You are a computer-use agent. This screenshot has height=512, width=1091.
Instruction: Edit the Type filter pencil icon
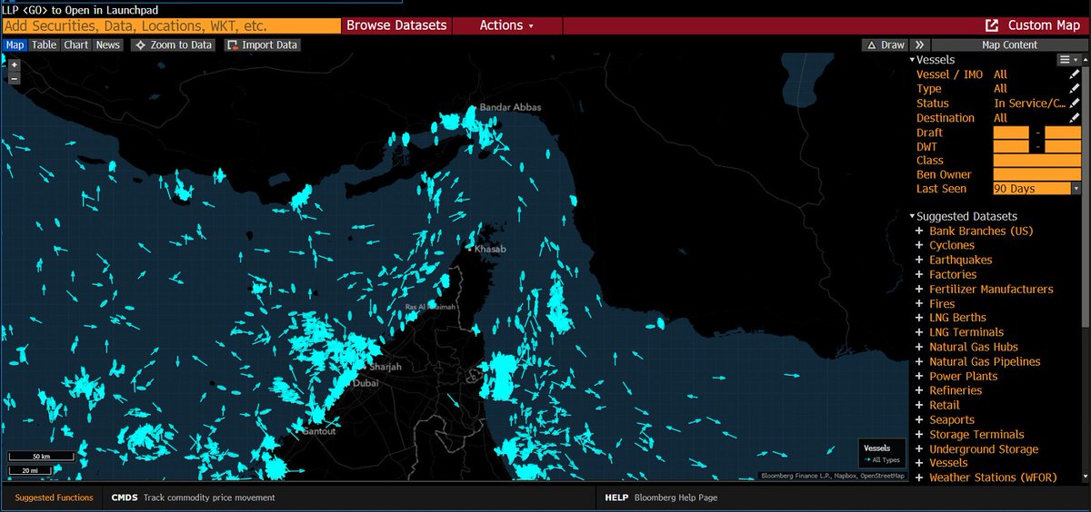coord(1075,89)
